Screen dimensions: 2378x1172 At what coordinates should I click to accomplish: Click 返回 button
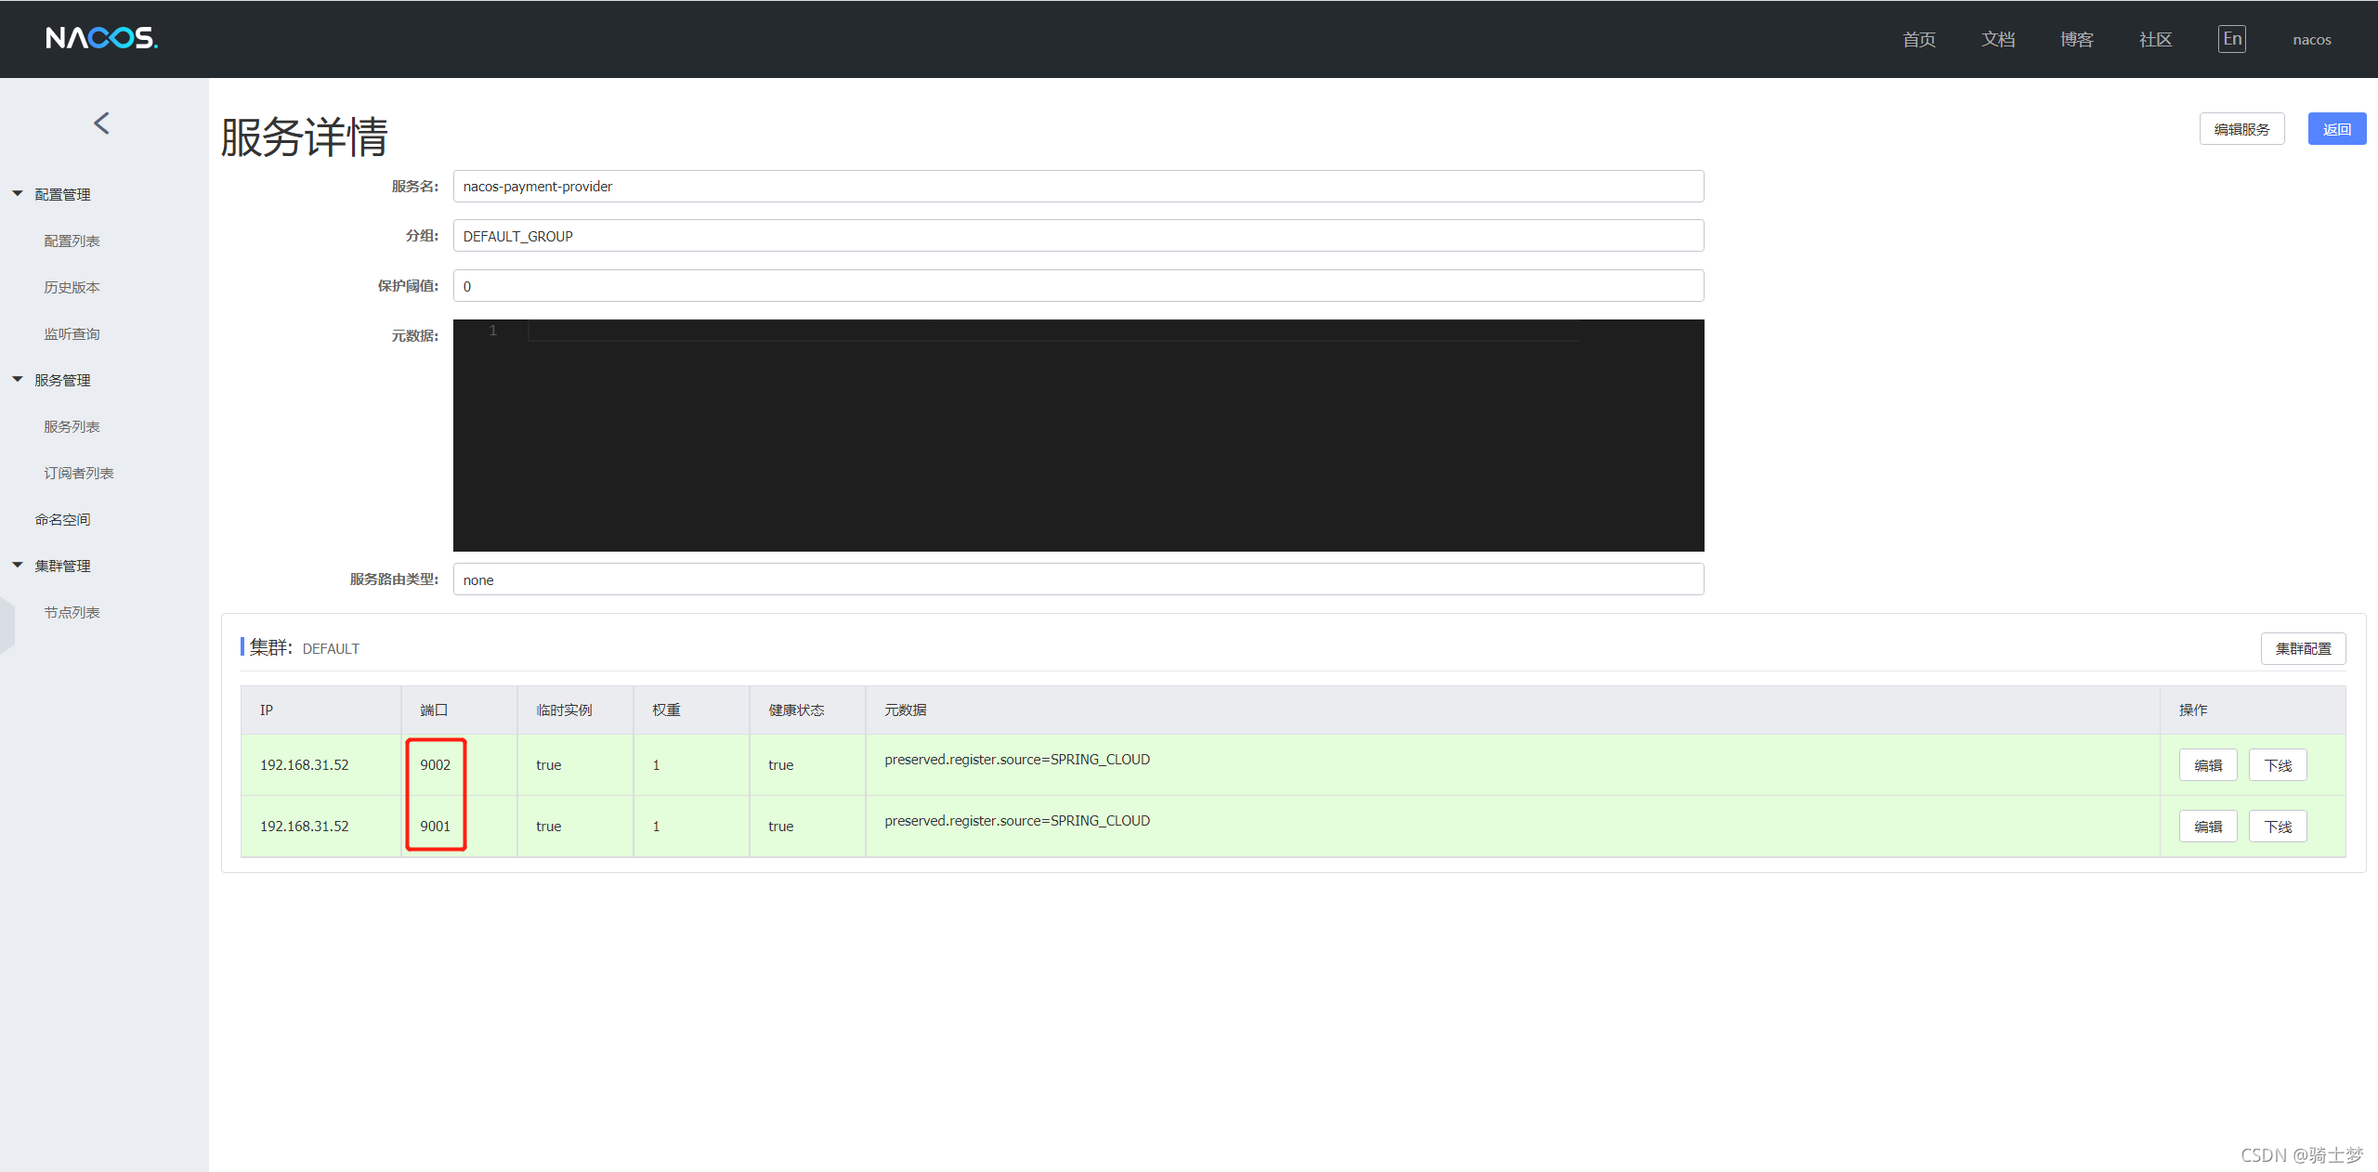click(x=2337, y=129)
